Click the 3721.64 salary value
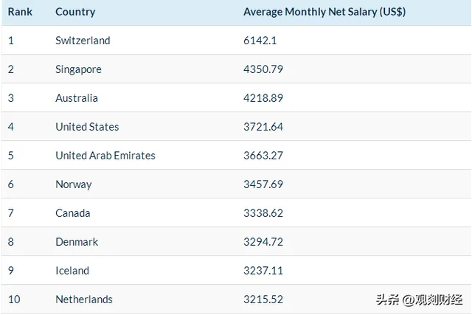 click(x=263, y=127)
